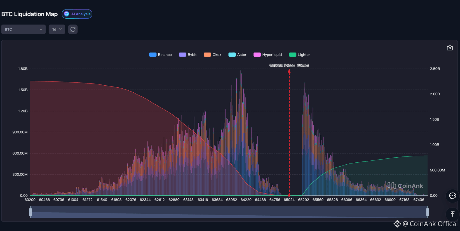Click the 65292 price axis label
The width and height of the screenshot is (460, 231).
point(303,200)
